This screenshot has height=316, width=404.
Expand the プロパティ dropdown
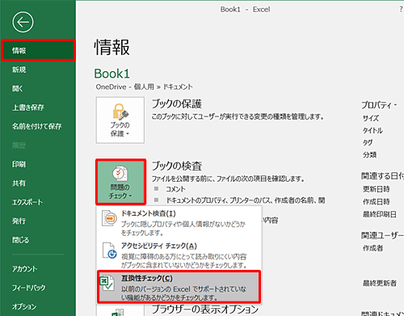[379, 105]
